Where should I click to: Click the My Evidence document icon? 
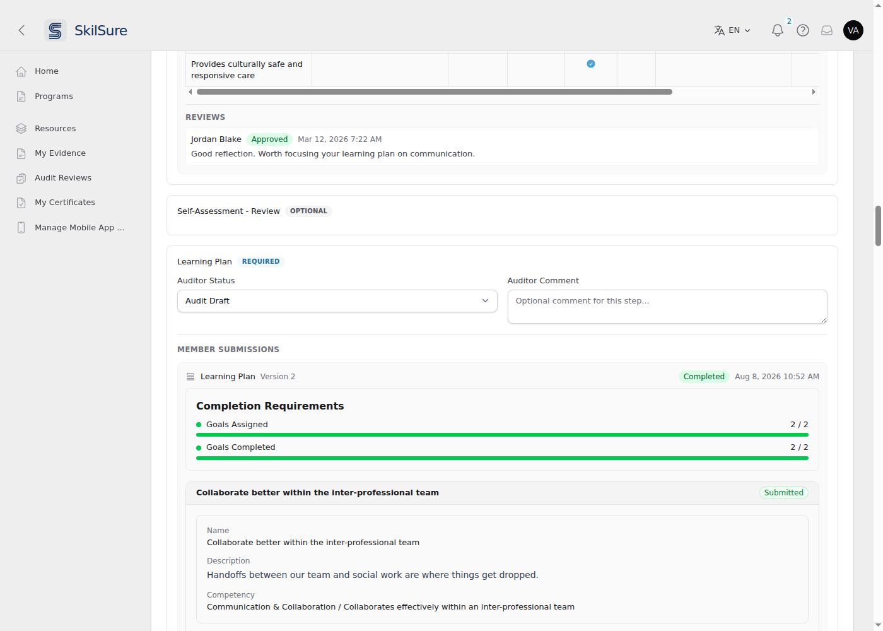pyautogui.click(x=21, y=153)
